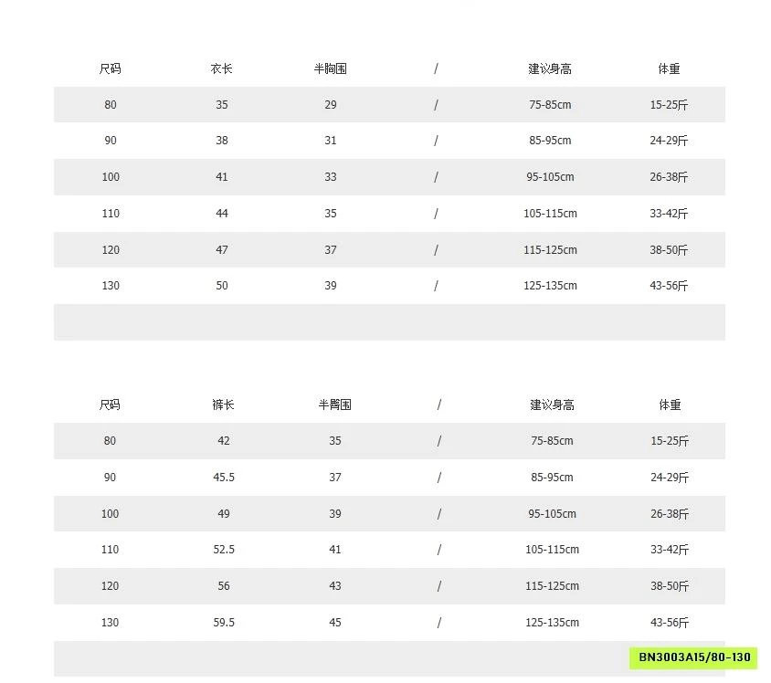Select the 衣长 value 44 cell
This screenshot has width=771, height=683.
tap(222, 214)
